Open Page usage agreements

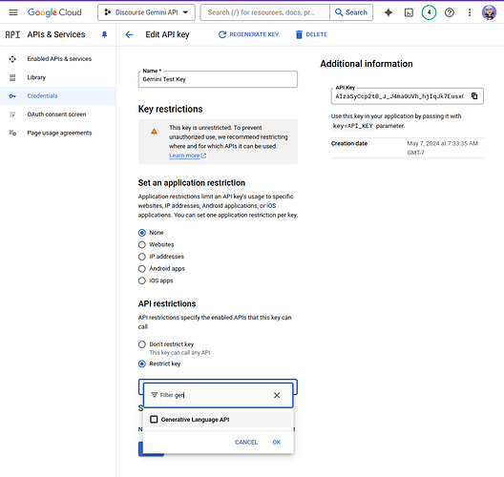tap(59, 133)
